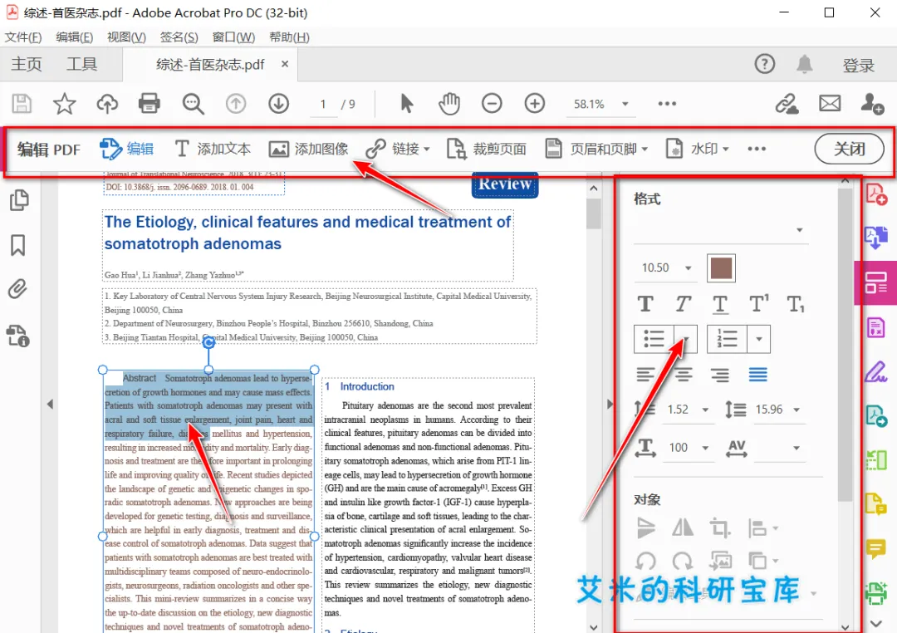Click the Save file icon
897x633 pixels.
click(x=22, y=104)
